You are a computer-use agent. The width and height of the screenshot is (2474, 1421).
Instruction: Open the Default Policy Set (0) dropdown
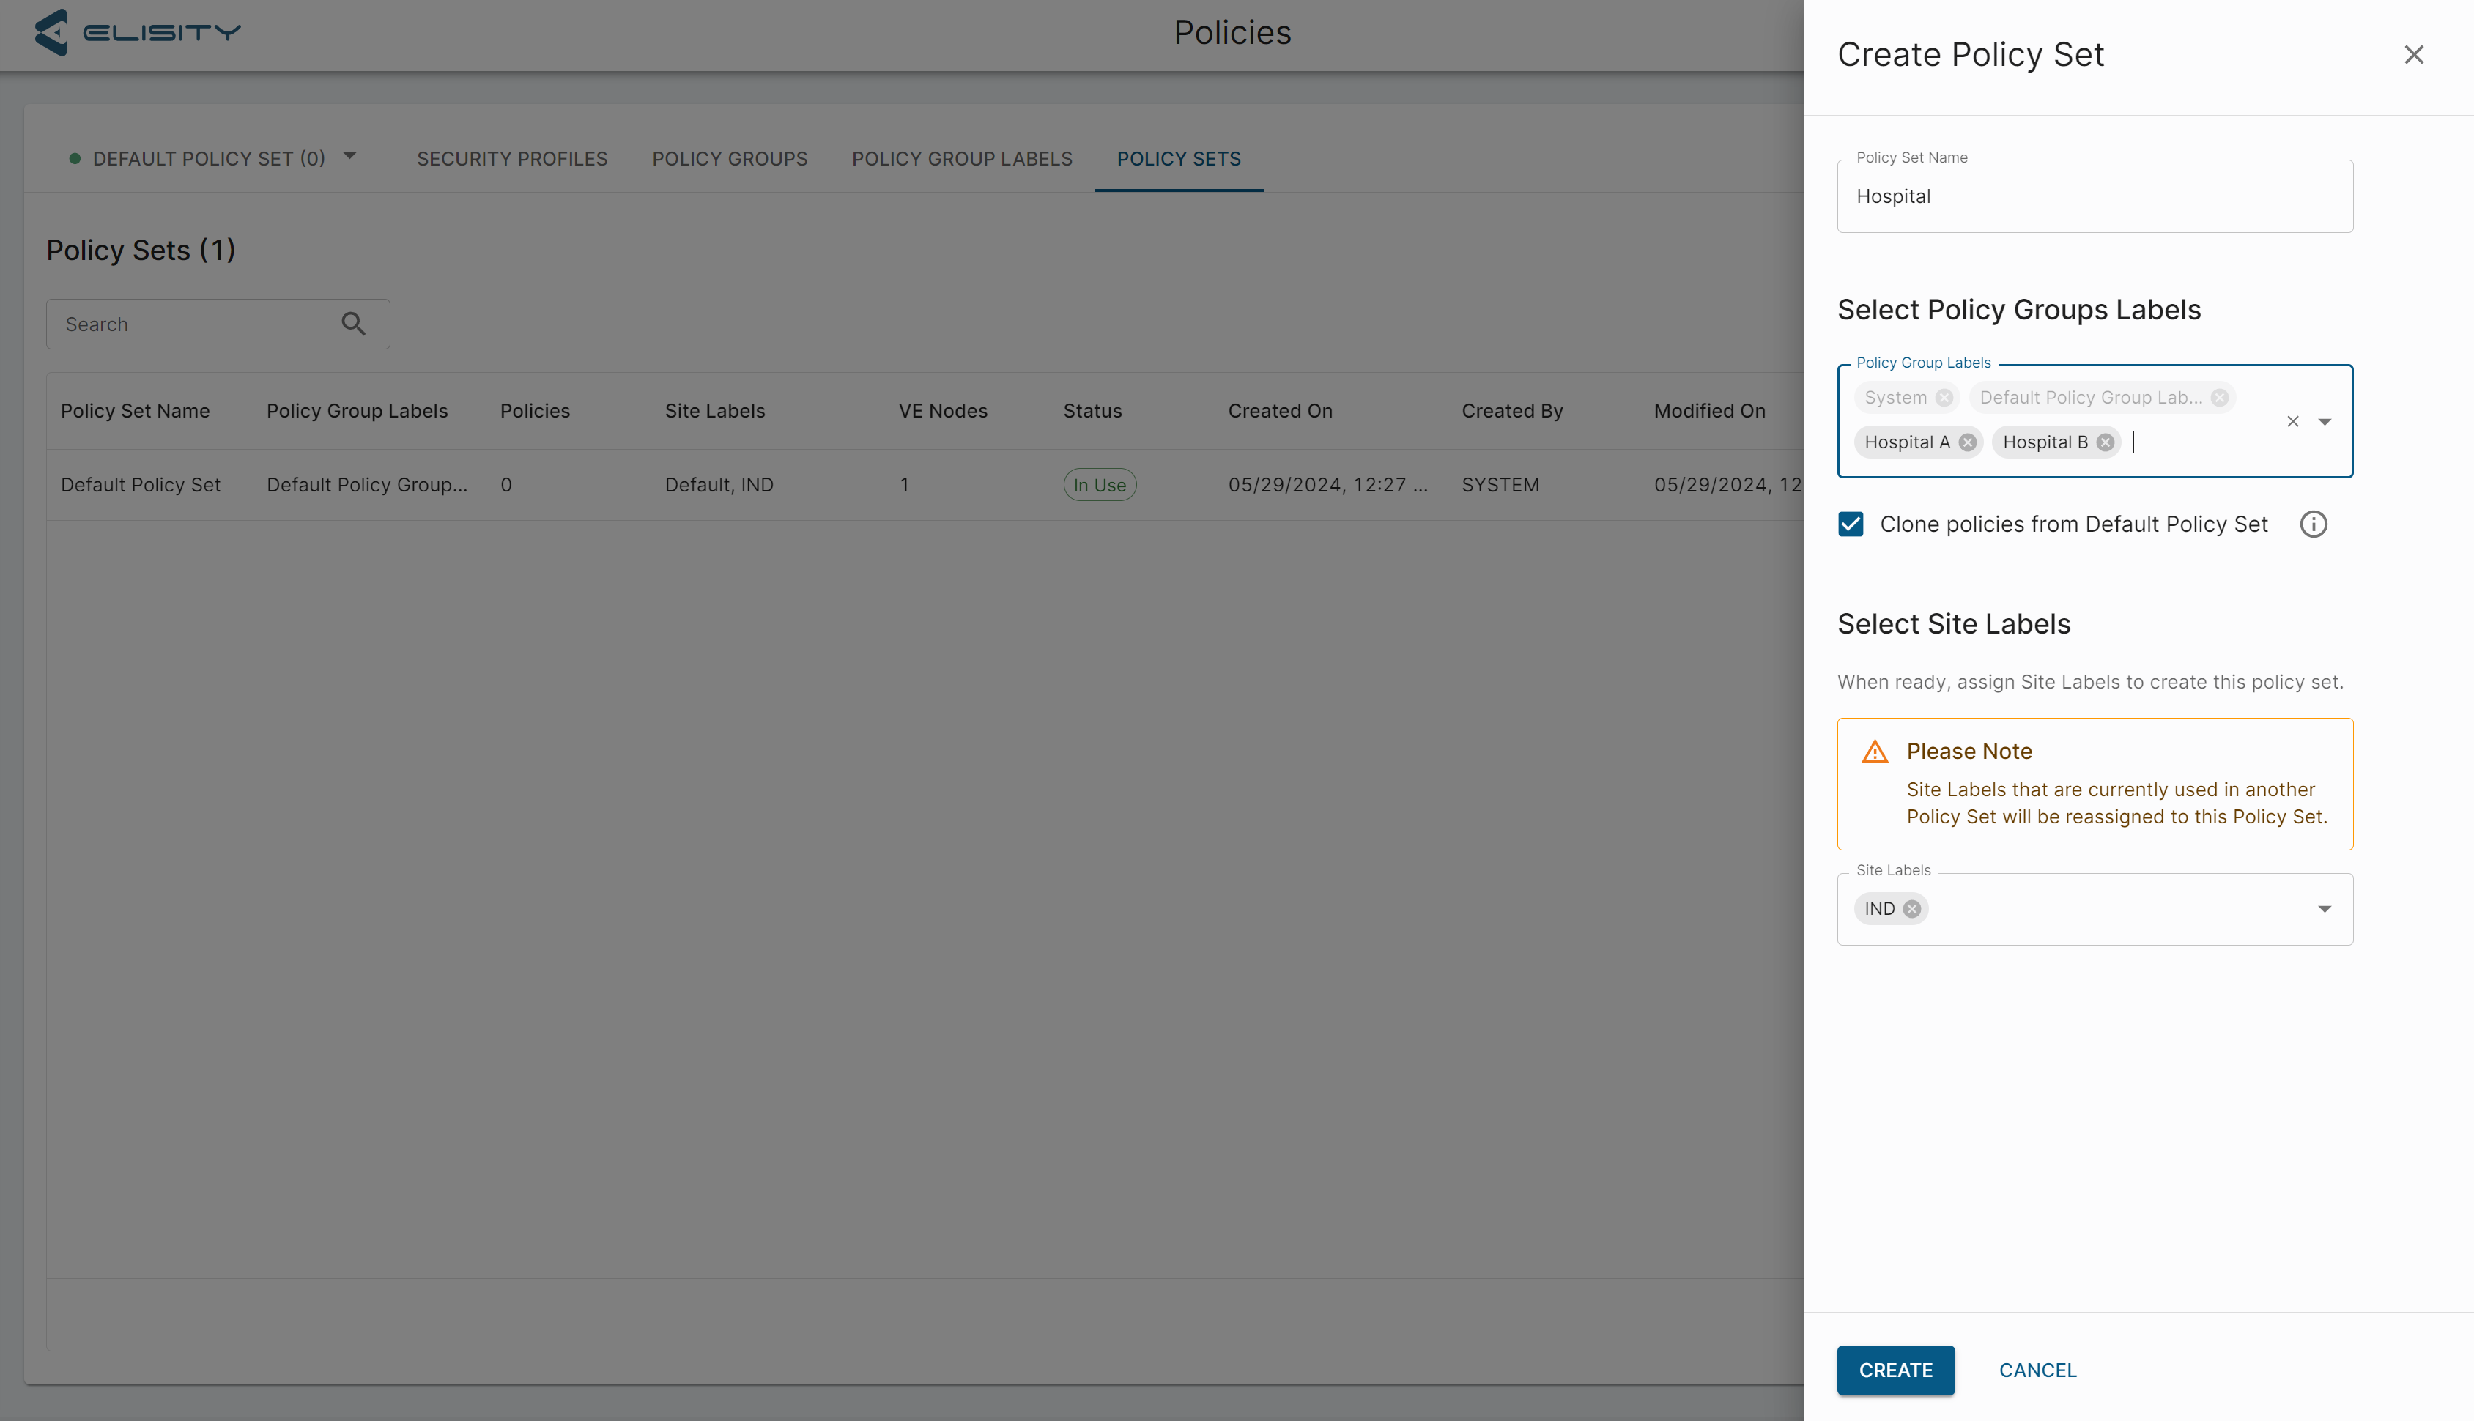click(212, 158)
